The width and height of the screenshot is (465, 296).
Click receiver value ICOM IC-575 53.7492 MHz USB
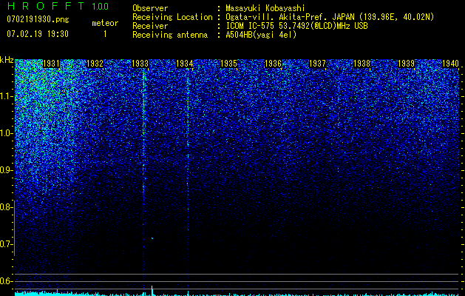point(296,26)
